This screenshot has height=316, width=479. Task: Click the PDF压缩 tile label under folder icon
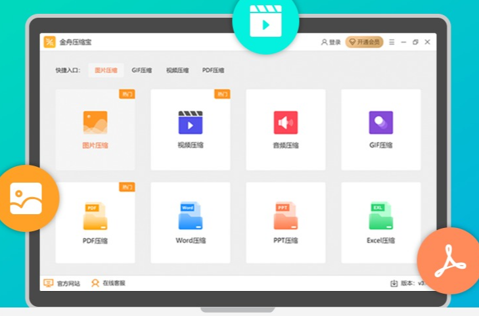95,240
